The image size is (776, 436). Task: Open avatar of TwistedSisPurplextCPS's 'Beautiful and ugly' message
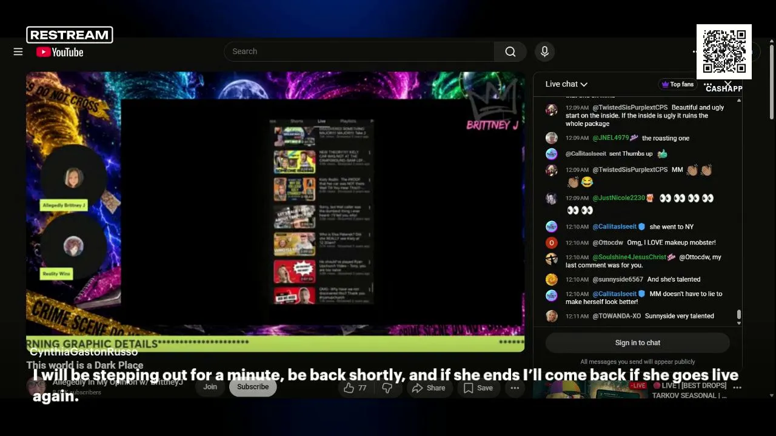coord(551,110)
